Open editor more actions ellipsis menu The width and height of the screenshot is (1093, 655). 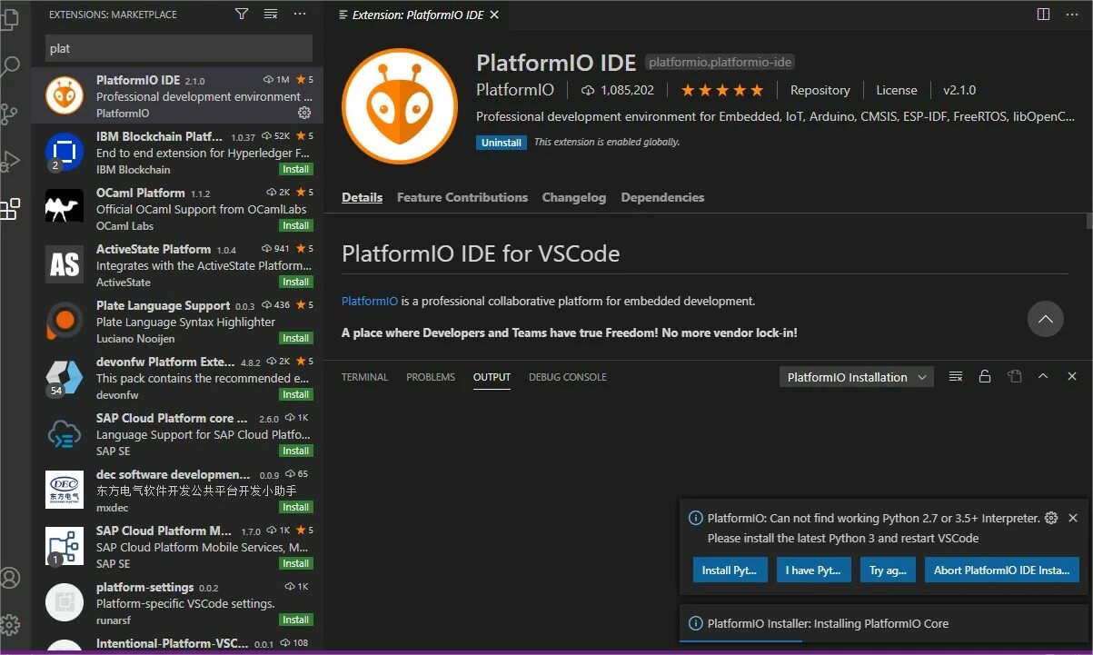coord(1071,15)
